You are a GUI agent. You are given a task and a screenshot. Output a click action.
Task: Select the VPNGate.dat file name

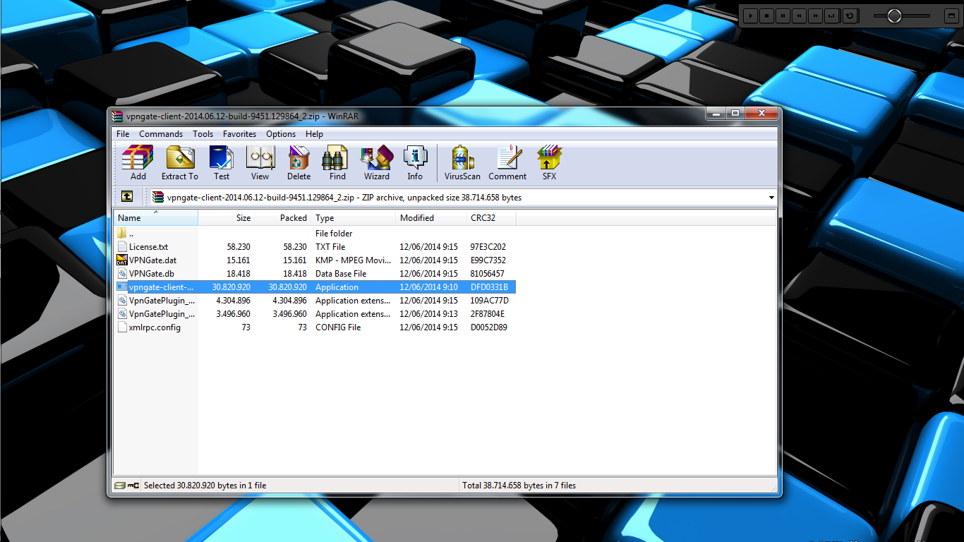tap(152, 260)
